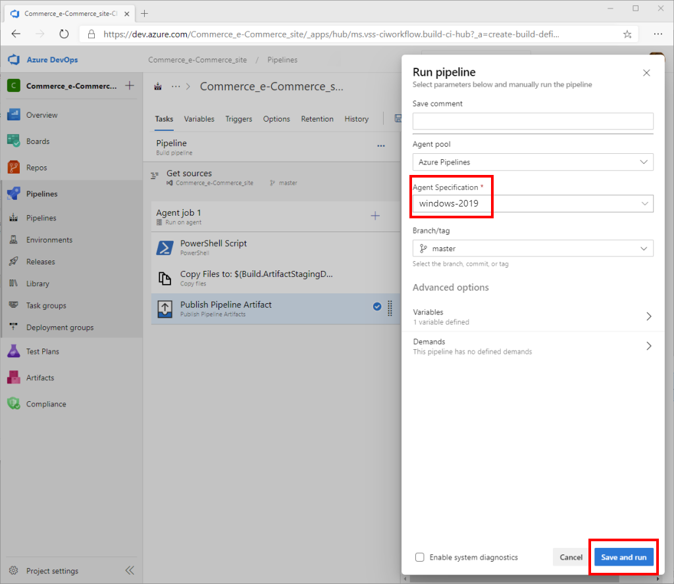The height and width of the screenshot is (584, 674).
Task: Collapse the left sidebar with double chevron
Action: pos(130,570)
